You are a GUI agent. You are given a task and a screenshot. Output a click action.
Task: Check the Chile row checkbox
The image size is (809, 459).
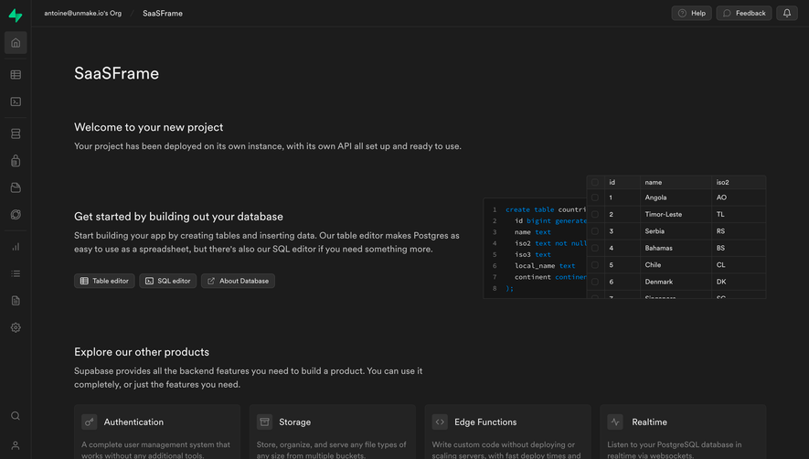[595, 265]
